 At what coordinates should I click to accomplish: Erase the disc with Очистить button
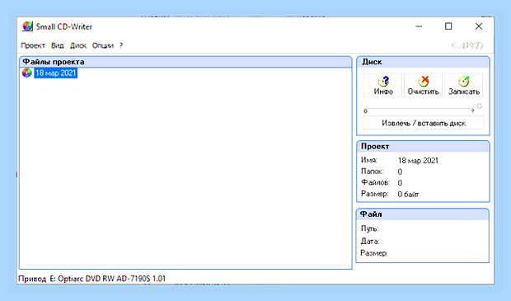(423, 86)
